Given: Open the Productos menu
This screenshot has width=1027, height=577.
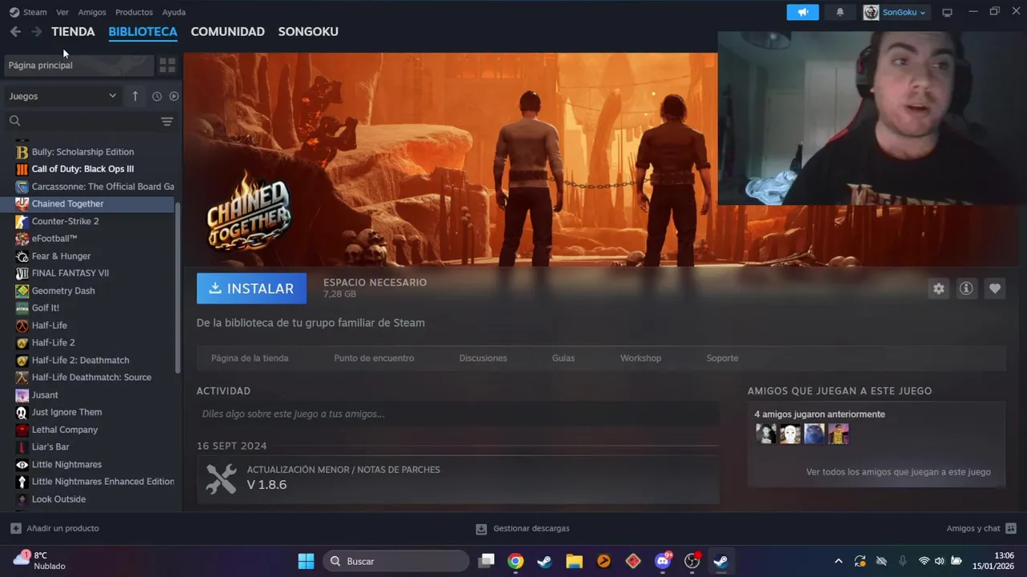Looking at the screenshot, I should point(134,12).
